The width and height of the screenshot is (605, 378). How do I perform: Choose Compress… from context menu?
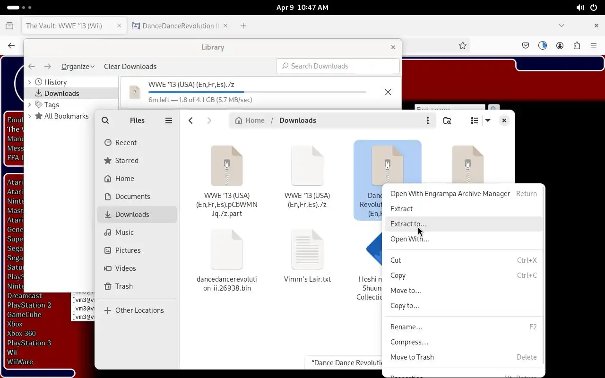[x=463, y=342]
